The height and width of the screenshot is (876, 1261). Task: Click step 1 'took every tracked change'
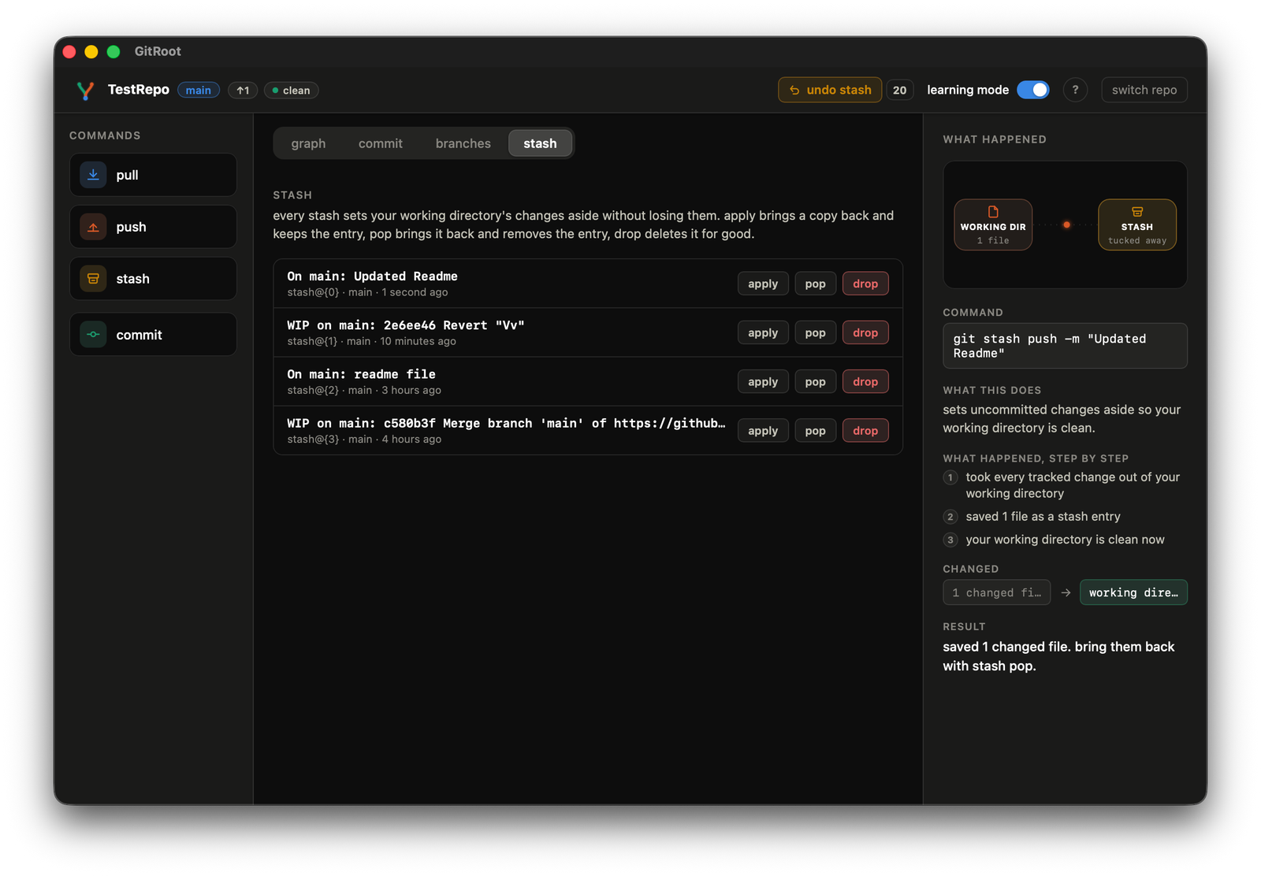[x=1073, y=485]
